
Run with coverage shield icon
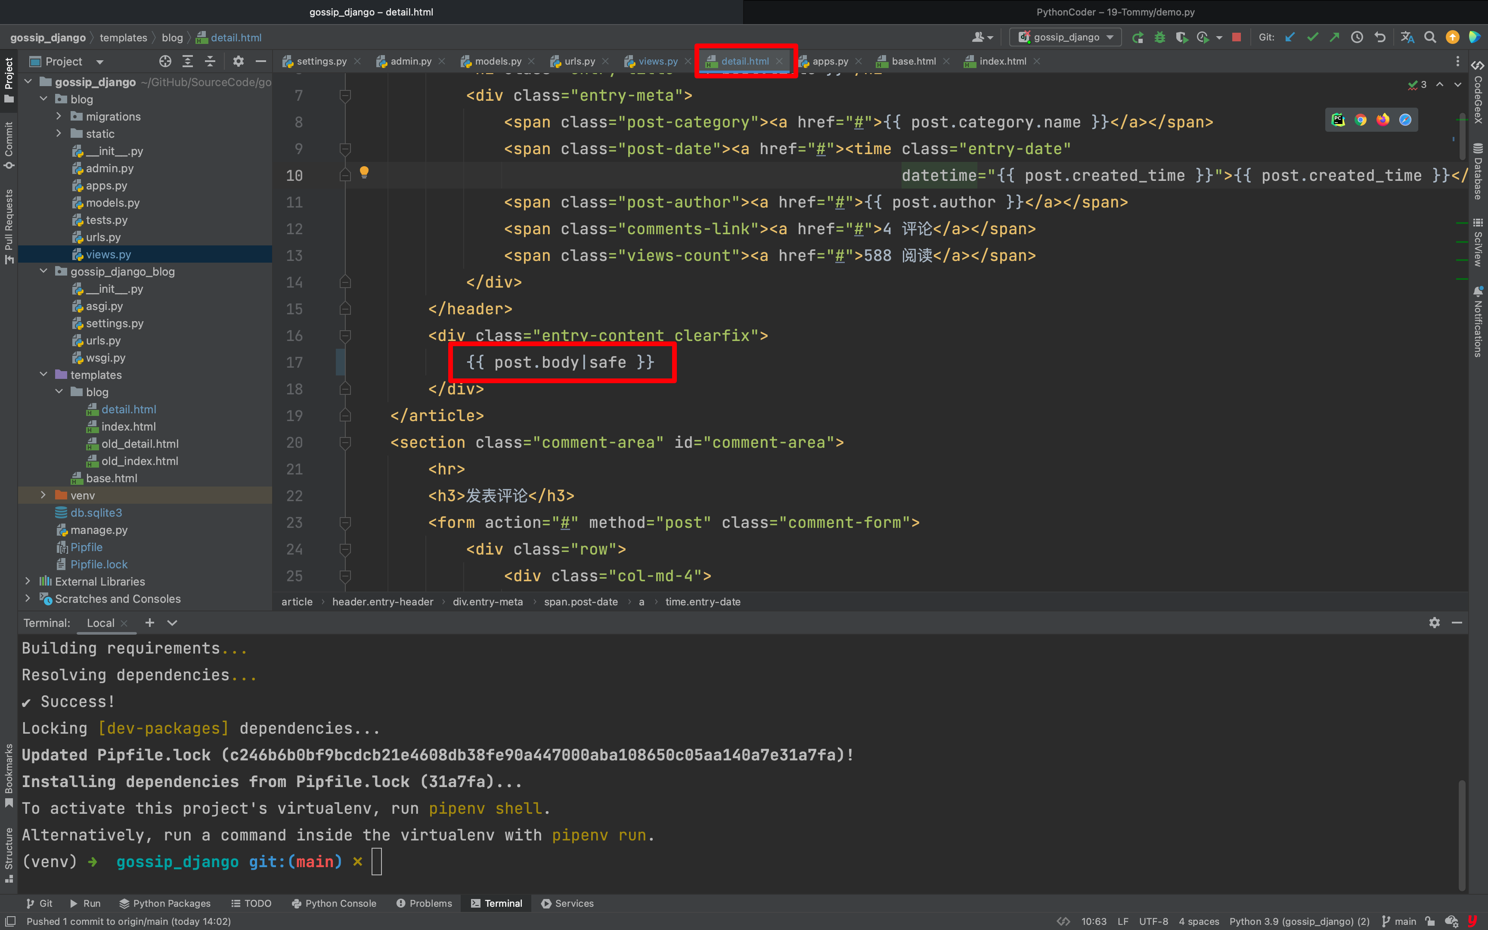click(1181, 37)
